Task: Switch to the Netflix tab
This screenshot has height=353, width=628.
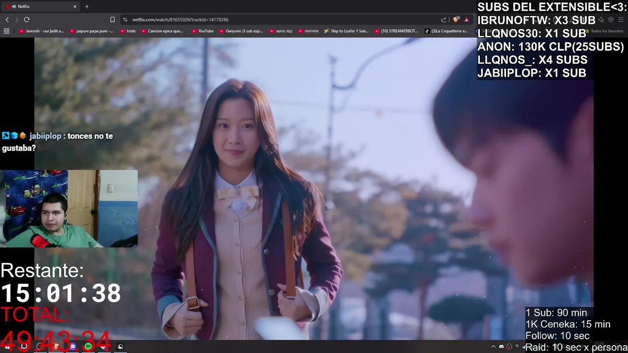Action: click(41, 6)
